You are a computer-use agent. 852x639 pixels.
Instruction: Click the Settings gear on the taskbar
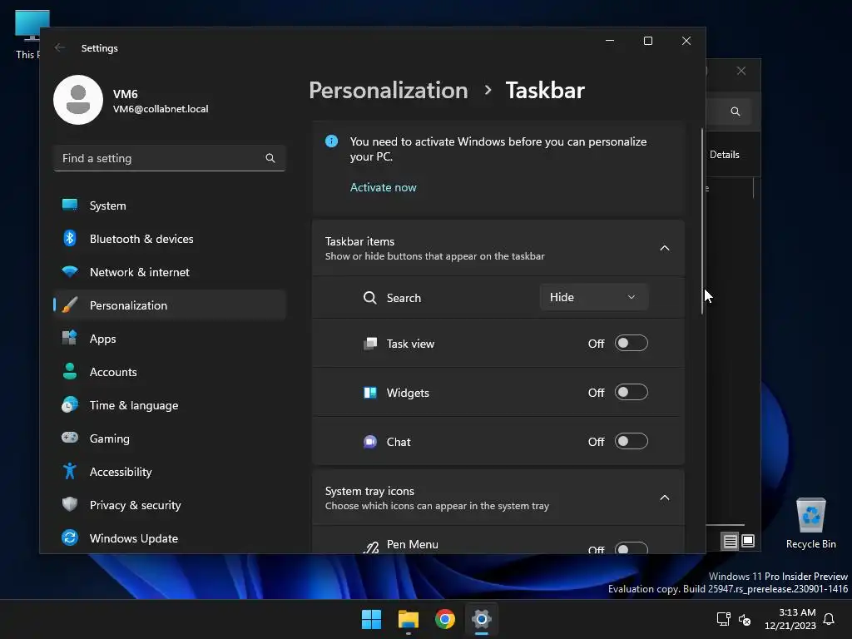pos(482,619)
